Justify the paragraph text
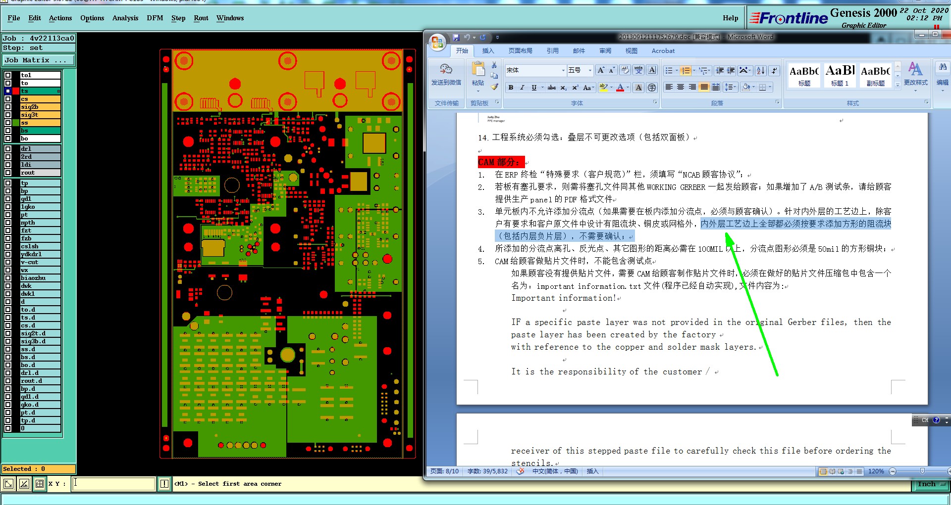 pos(704,88)
